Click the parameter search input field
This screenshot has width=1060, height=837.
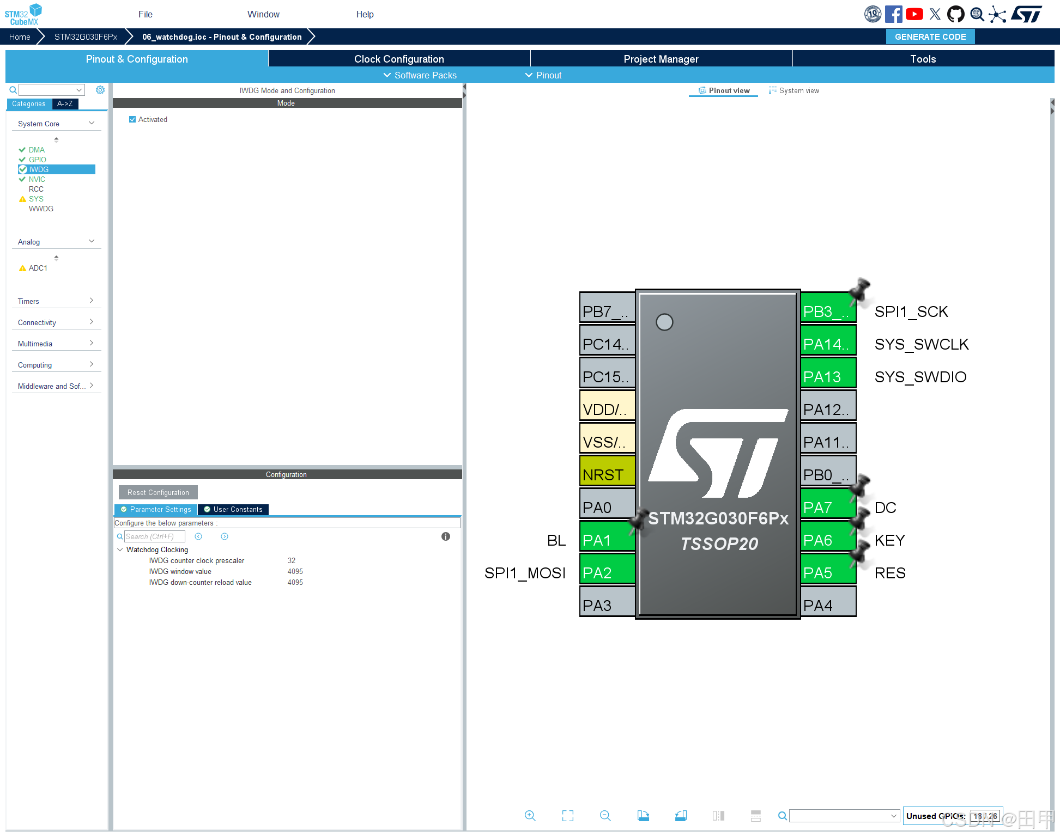click(155, 536)
